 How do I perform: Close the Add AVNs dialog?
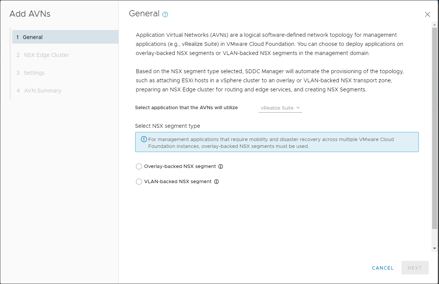[x=428, y=14]
